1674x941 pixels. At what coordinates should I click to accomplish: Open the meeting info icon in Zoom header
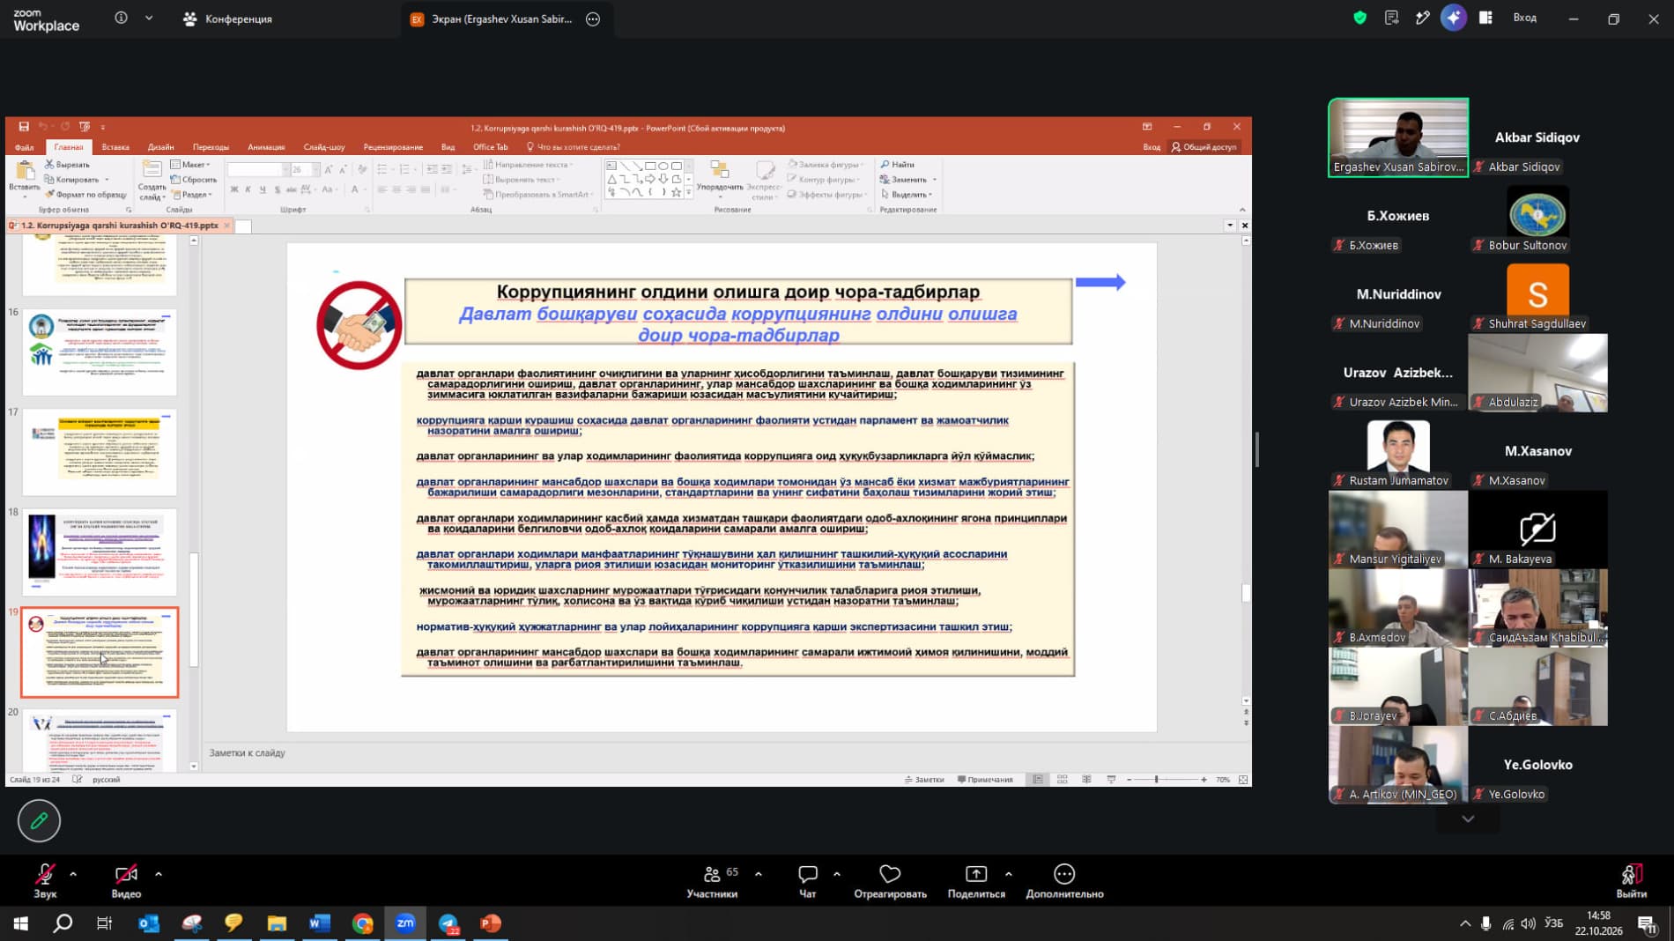click(x=122, y=19)
